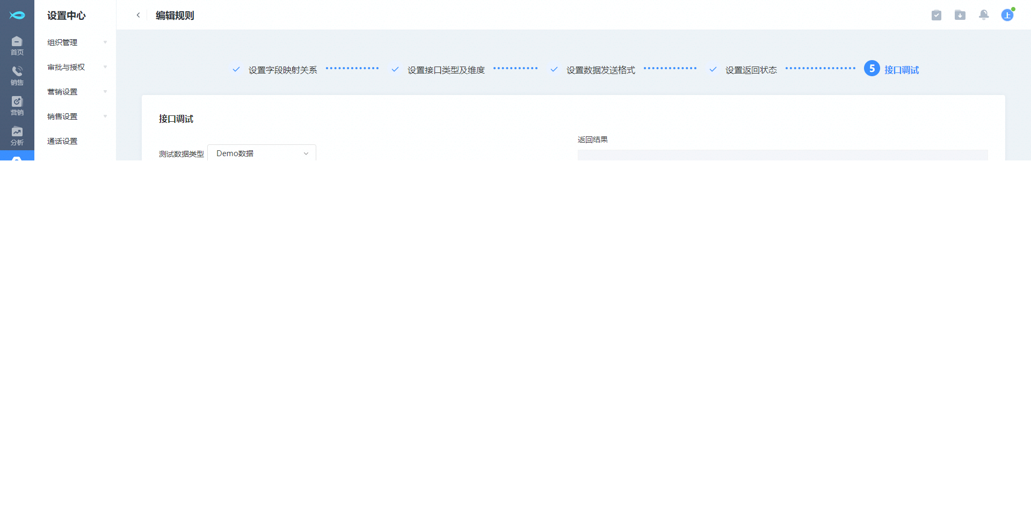The width and height of the screenshot is (1031, 520).
Task: Click the 返回结果 label
Action: (x=593, y=140)
